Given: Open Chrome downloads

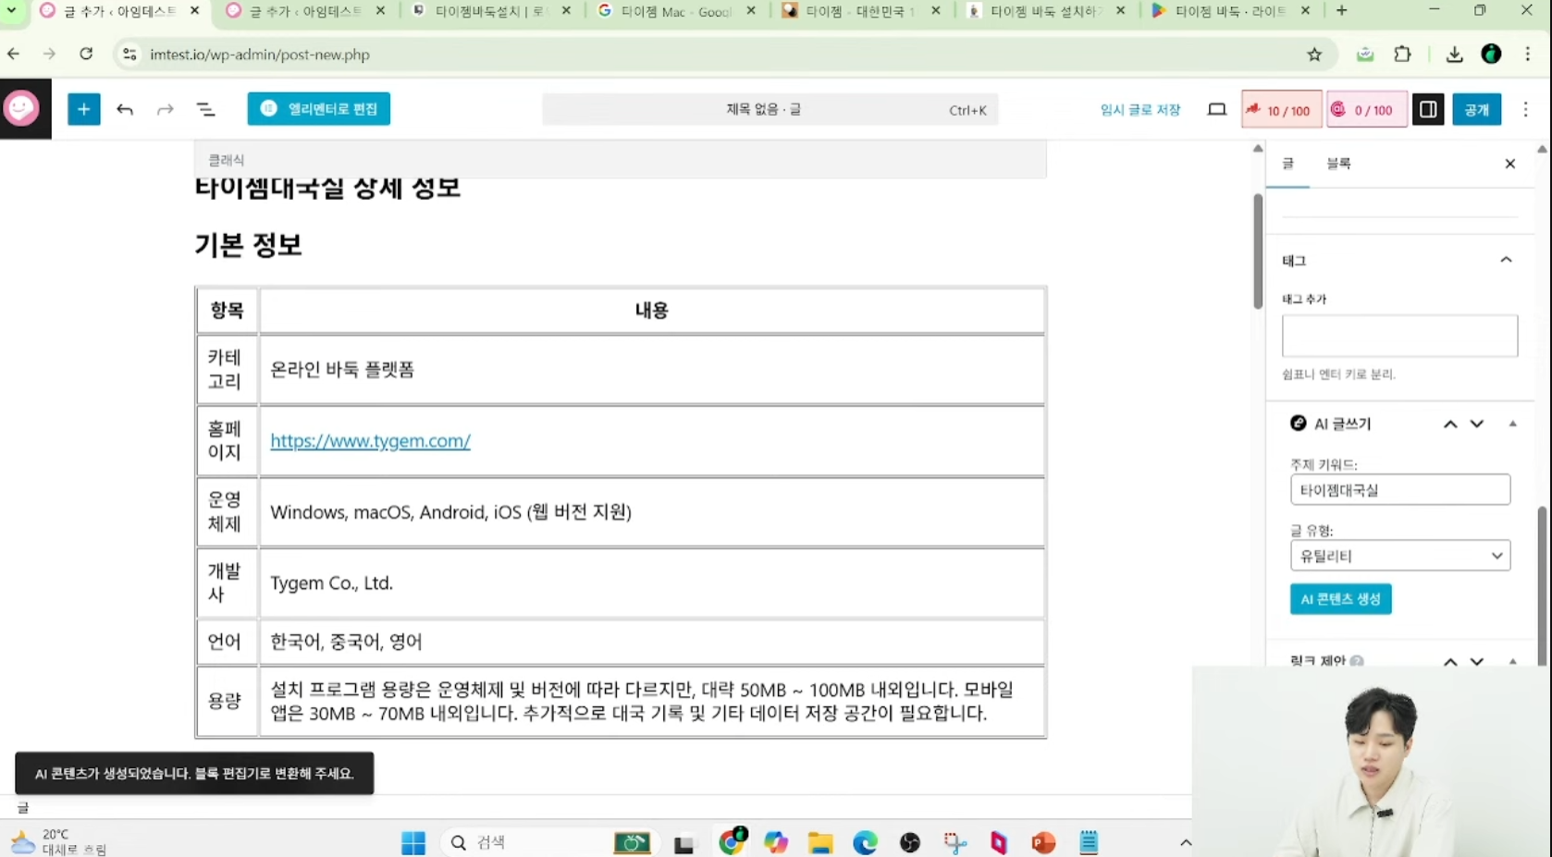Looking at the screenshot, I should pyautogui.click(x=1454, y=55).
